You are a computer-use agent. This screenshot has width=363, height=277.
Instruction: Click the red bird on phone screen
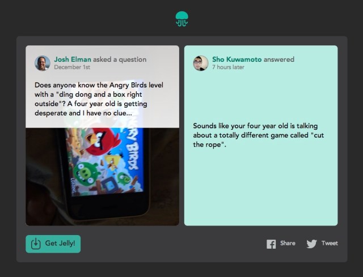point(102,141)
